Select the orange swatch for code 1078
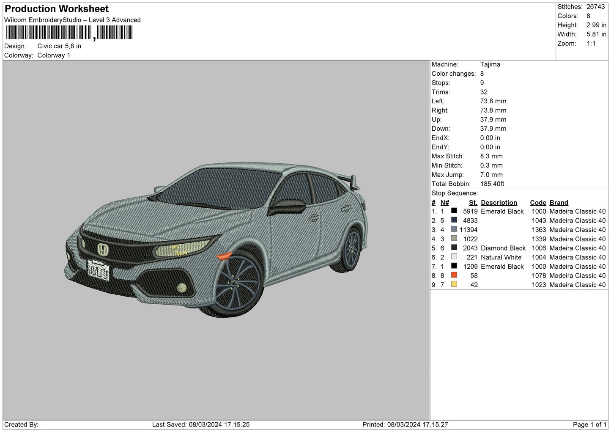Viewport: 611px width, 432px height. point(454,275)
